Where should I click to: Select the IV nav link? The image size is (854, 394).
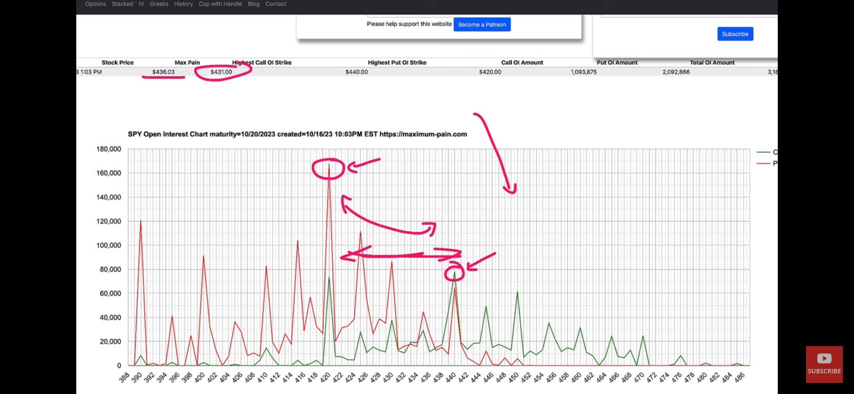coord(141,4)
